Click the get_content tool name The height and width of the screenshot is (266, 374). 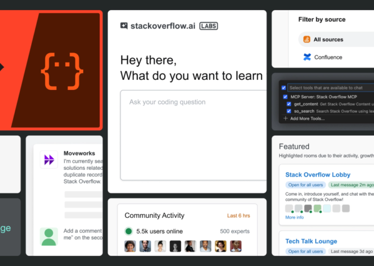click(306, 104)
